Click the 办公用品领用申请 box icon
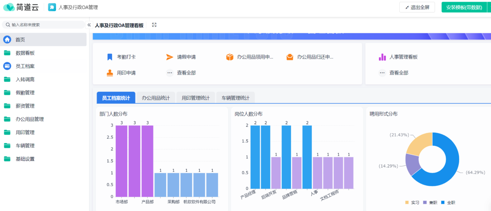 point(230,57)
